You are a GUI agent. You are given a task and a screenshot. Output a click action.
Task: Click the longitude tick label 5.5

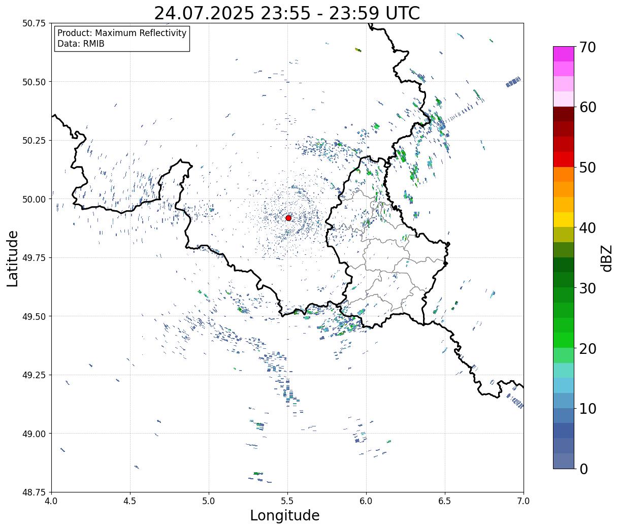coord(287,501)
